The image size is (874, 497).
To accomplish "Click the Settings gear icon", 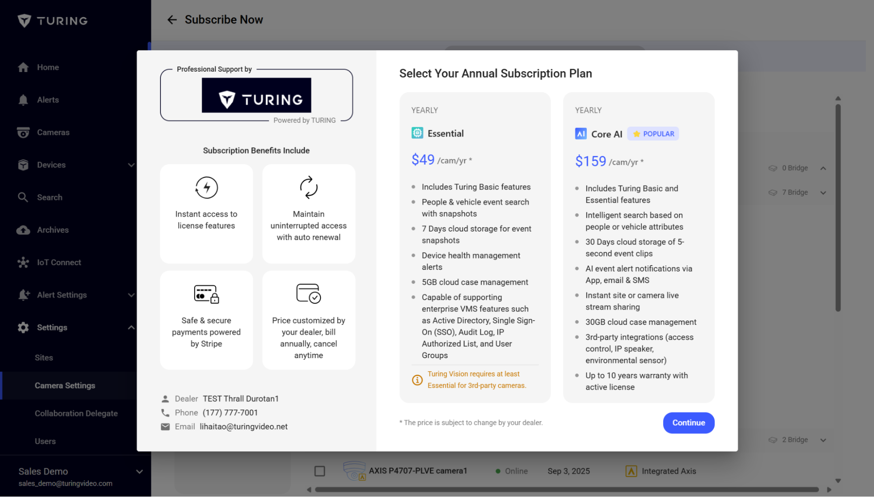I will (x=23, y=328).
